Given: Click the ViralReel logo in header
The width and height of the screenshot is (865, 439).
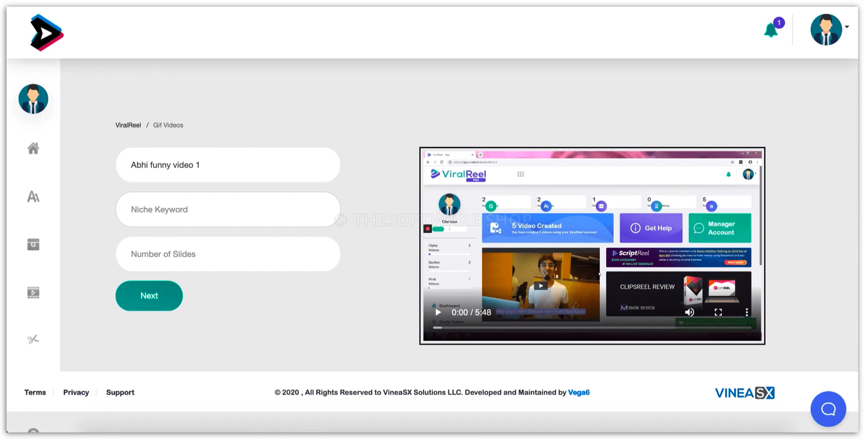Looking at the screenshot, I should click(x=47, y=32).
